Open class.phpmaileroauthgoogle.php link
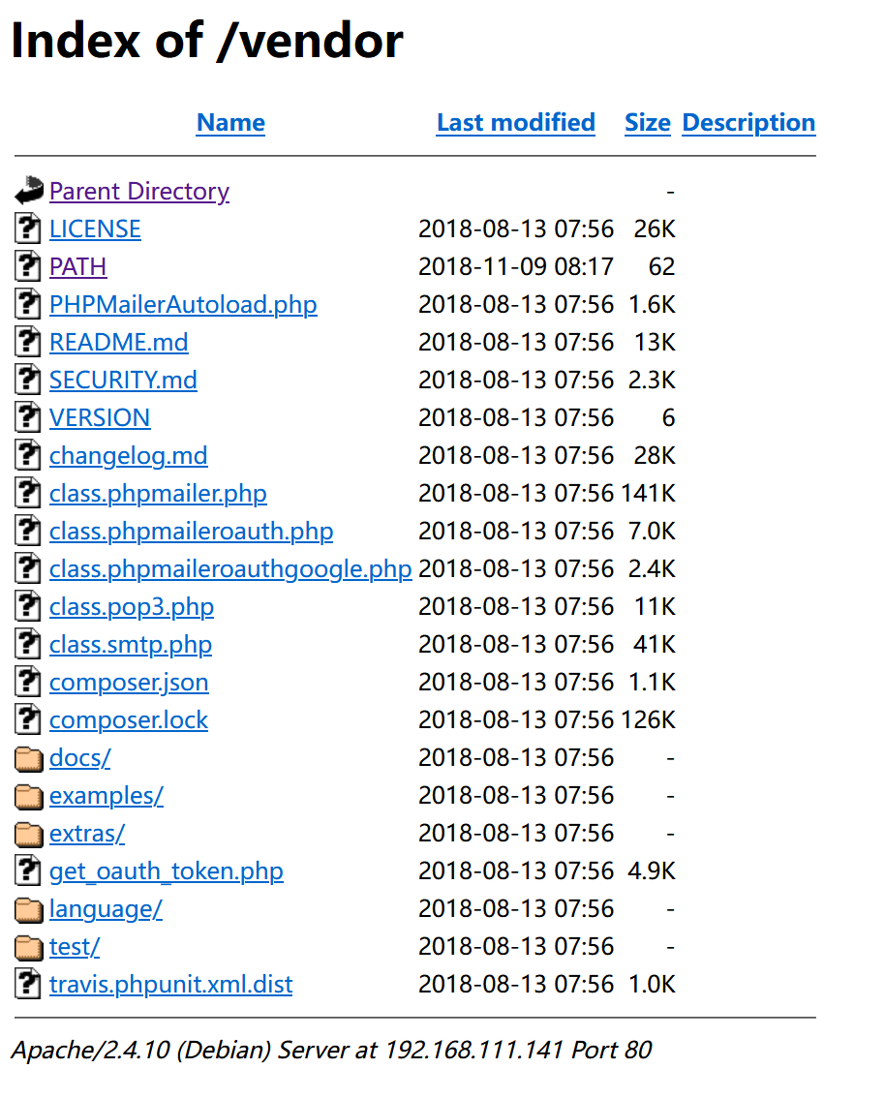The height and width of the screenshot is (1099, 885). point(230,569)
